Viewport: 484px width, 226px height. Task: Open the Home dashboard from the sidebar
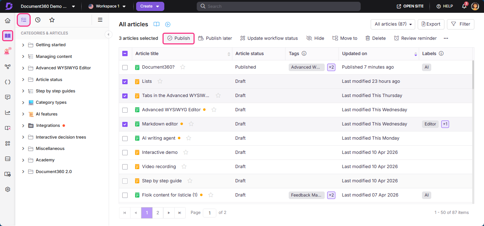(x=7, y=20)
